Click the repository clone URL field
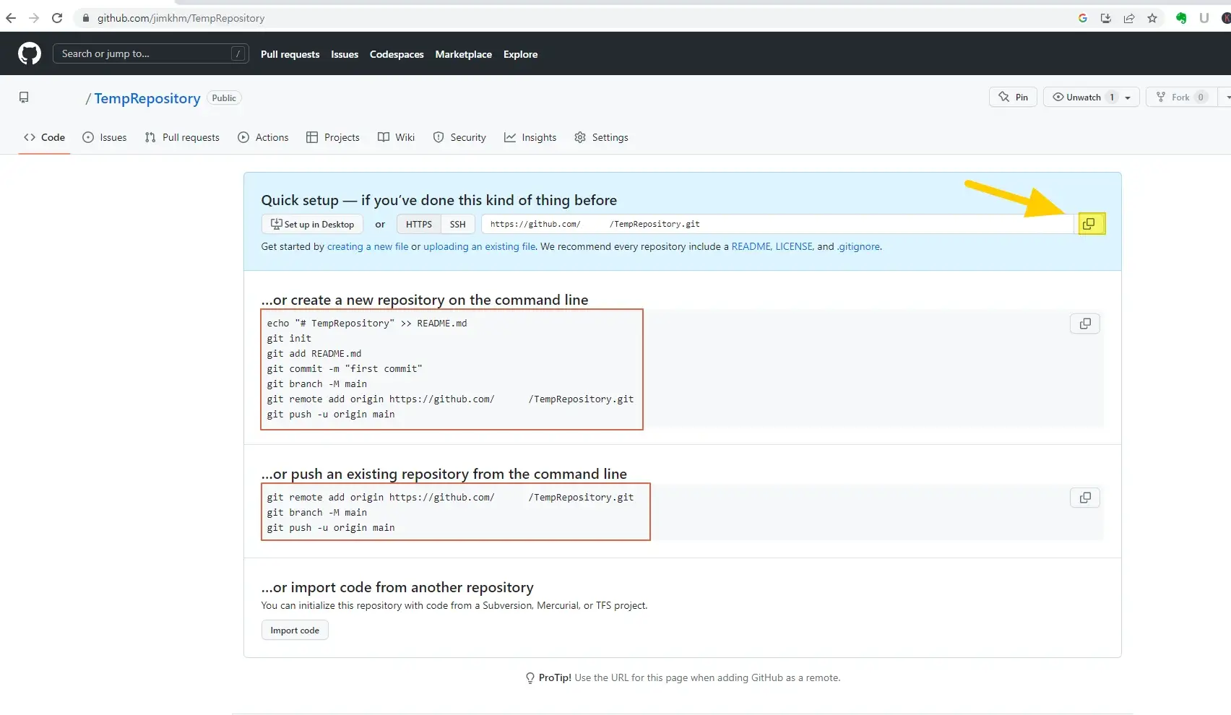 click(778, 224)
